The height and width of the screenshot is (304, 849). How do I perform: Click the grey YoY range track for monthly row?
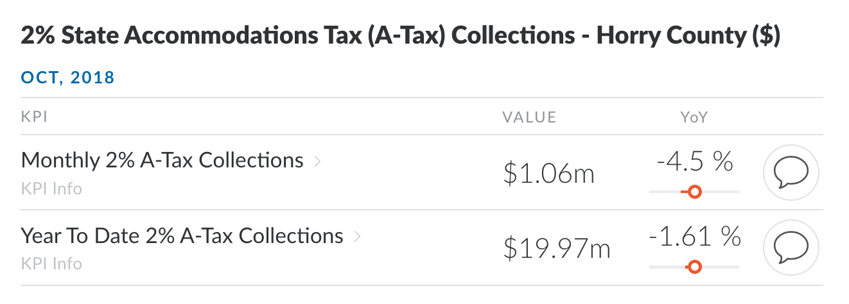tap(694, 191)
